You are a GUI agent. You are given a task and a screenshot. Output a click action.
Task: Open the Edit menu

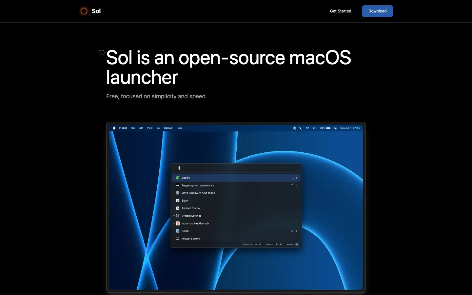coord(141,128)
